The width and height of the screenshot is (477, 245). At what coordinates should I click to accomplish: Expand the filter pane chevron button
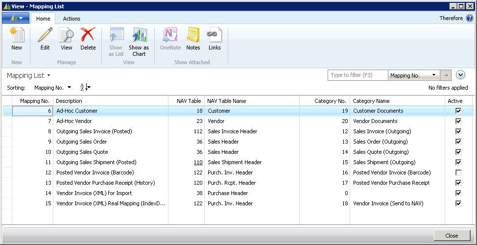coord(460,75)
